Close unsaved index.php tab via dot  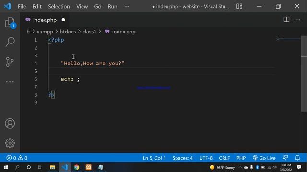(x=63, y=20)
